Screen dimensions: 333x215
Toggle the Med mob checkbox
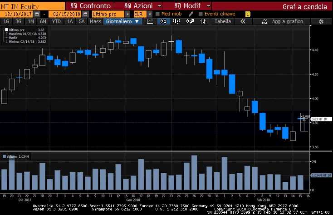pos(157,14)
